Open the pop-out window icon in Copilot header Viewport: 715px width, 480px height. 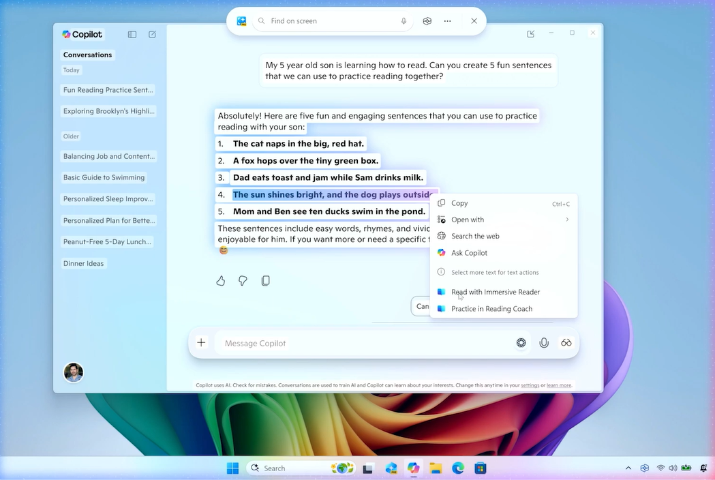[x=531, y=34]
